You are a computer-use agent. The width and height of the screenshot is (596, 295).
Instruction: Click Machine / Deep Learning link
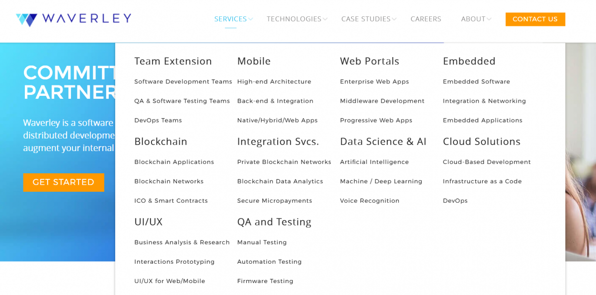pos(381,181)
